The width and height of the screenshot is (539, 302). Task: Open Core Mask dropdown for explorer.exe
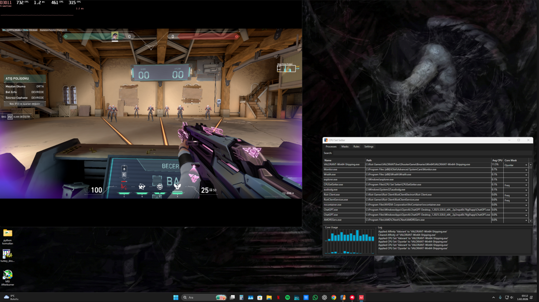pyautogui.click(x=526, y=180)
